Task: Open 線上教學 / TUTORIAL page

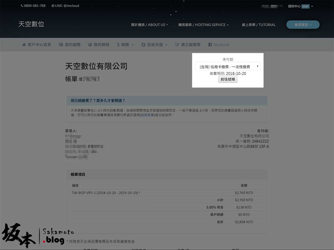Action: coord(259,25)
